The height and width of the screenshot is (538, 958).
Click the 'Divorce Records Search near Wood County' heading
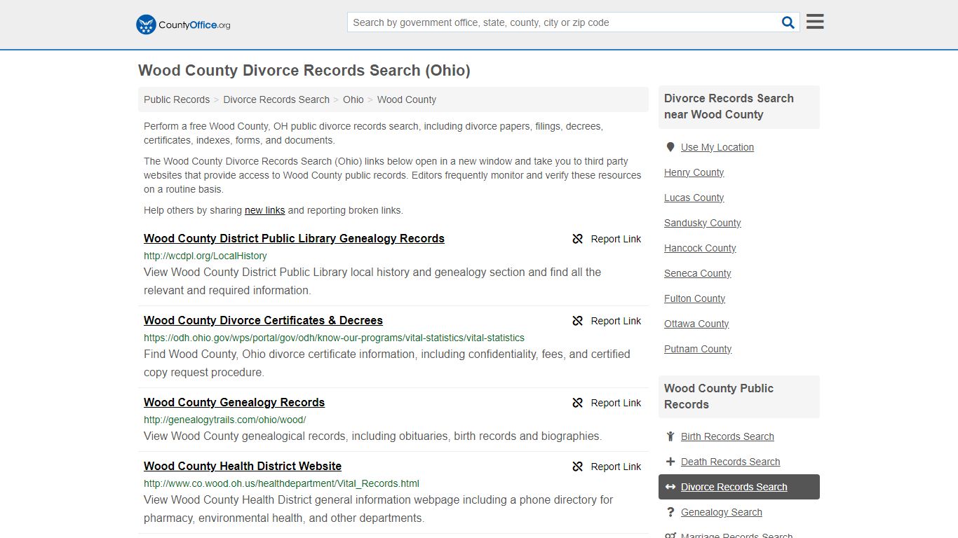[729, 106]
